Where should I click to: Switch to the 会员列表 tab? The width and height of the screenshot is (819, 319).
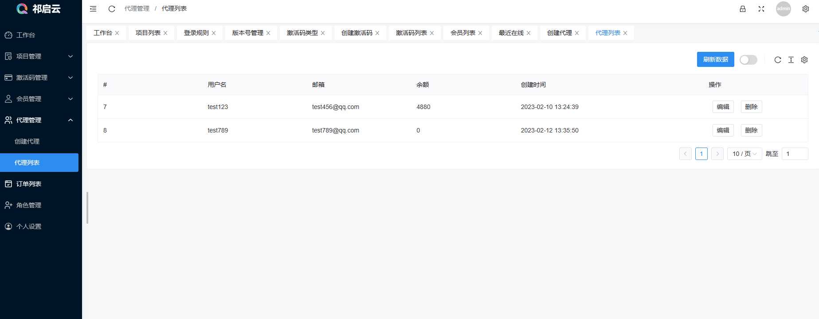click(463, 33)
